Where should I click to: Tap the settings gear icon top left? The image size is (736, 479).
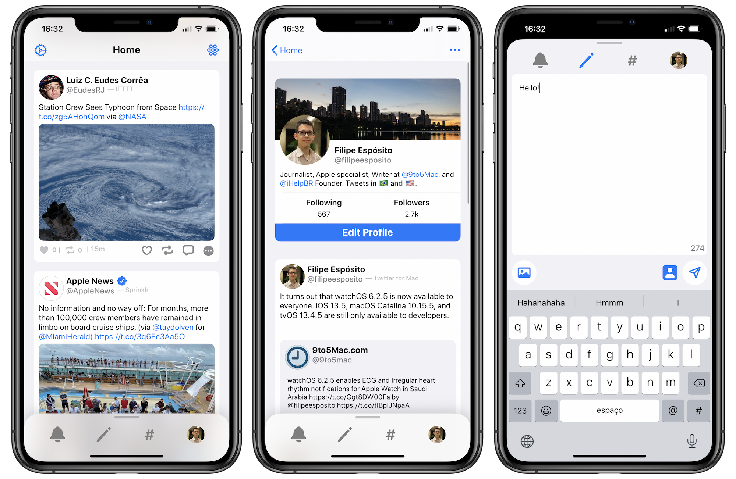tap(40, 51)
